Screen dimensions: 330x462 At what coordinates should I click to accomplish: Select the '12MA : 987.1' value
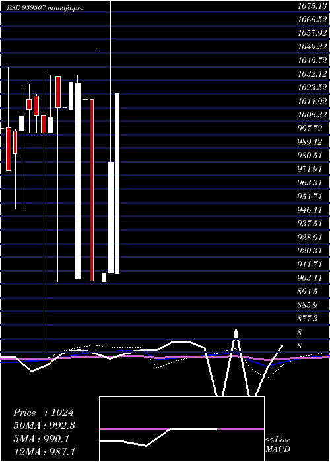pyautogui.click(x=44, y=452)
